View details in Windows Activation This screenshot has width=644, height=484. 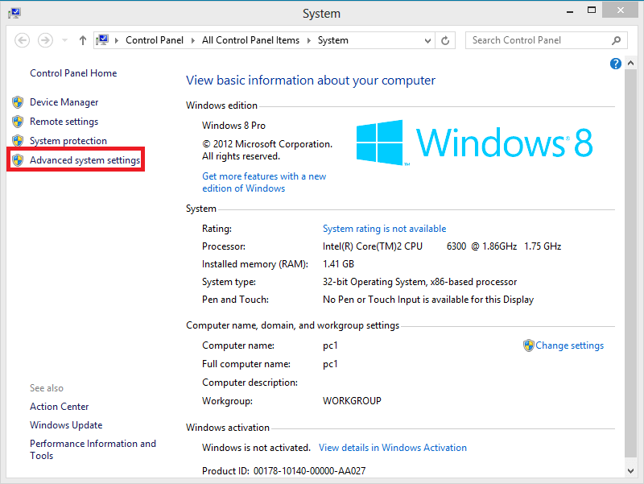pyautogui.click(x=393, y=448)
